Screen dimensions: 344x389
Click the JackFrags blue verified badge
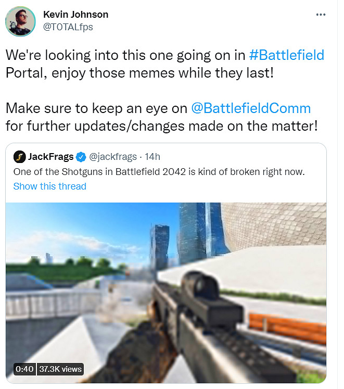pos(81,157)
